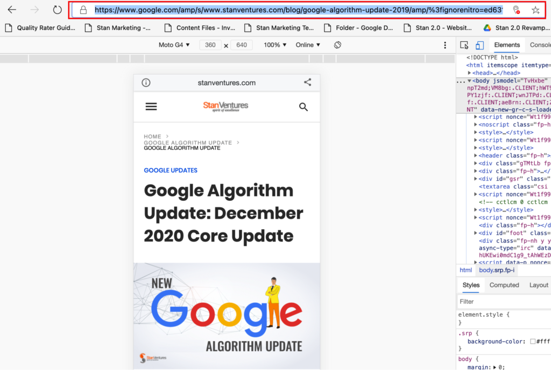The width and height of the screenshot is (551, 370).
Task: Switch to the Layout tab
Action: point(539,285)
